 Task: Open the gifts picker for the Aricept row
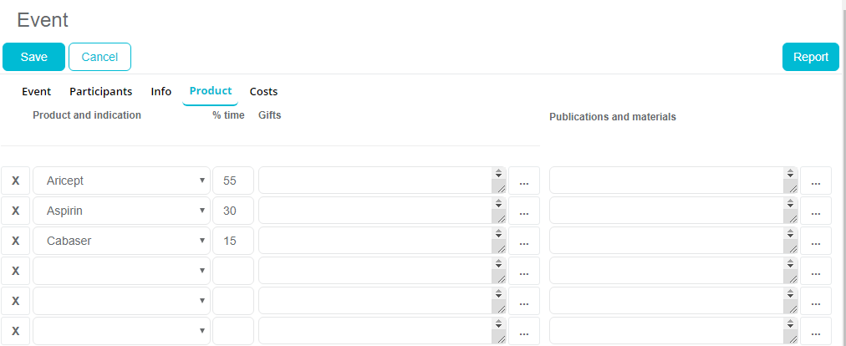[x=524, y=181]
